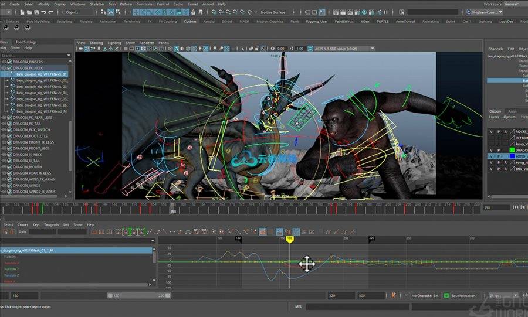Viewport: 528px width, 317px height.
Task: Open the Tool Settings tab
Action: coord(26,42)
